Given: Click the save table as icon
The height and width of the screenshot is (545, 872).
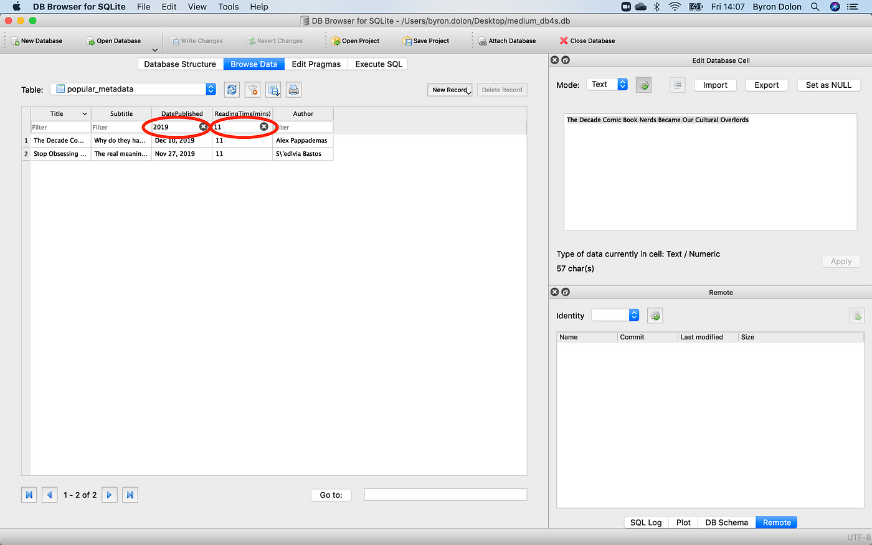Looking at the screenshot, I should point(273,90).
